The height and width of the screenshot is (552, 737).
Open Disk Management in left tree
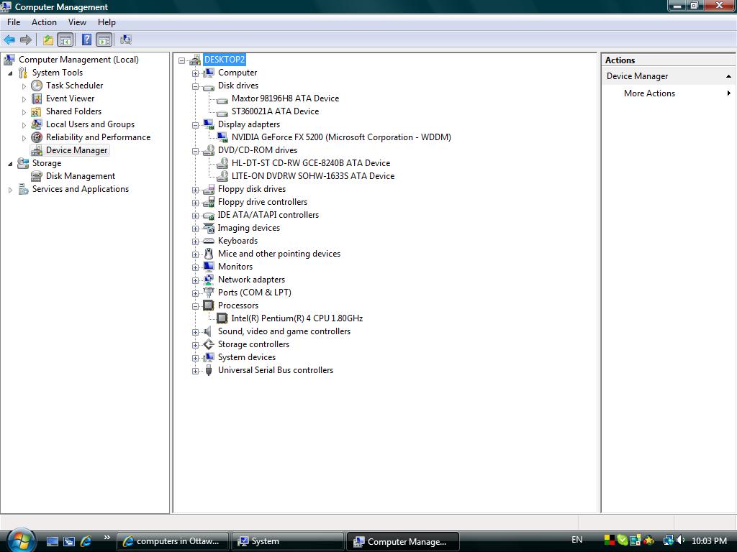click(x=80, y=176)
